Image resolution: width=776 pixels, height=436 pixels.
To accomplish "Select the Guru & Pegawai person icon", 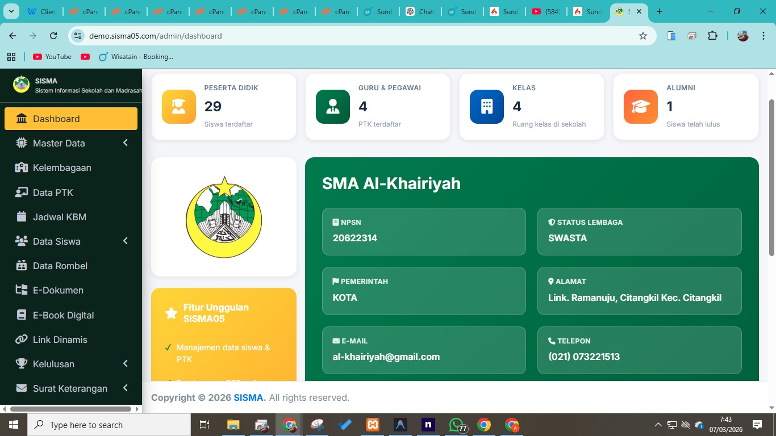I will pyautogui.click(x=332, y=106).
